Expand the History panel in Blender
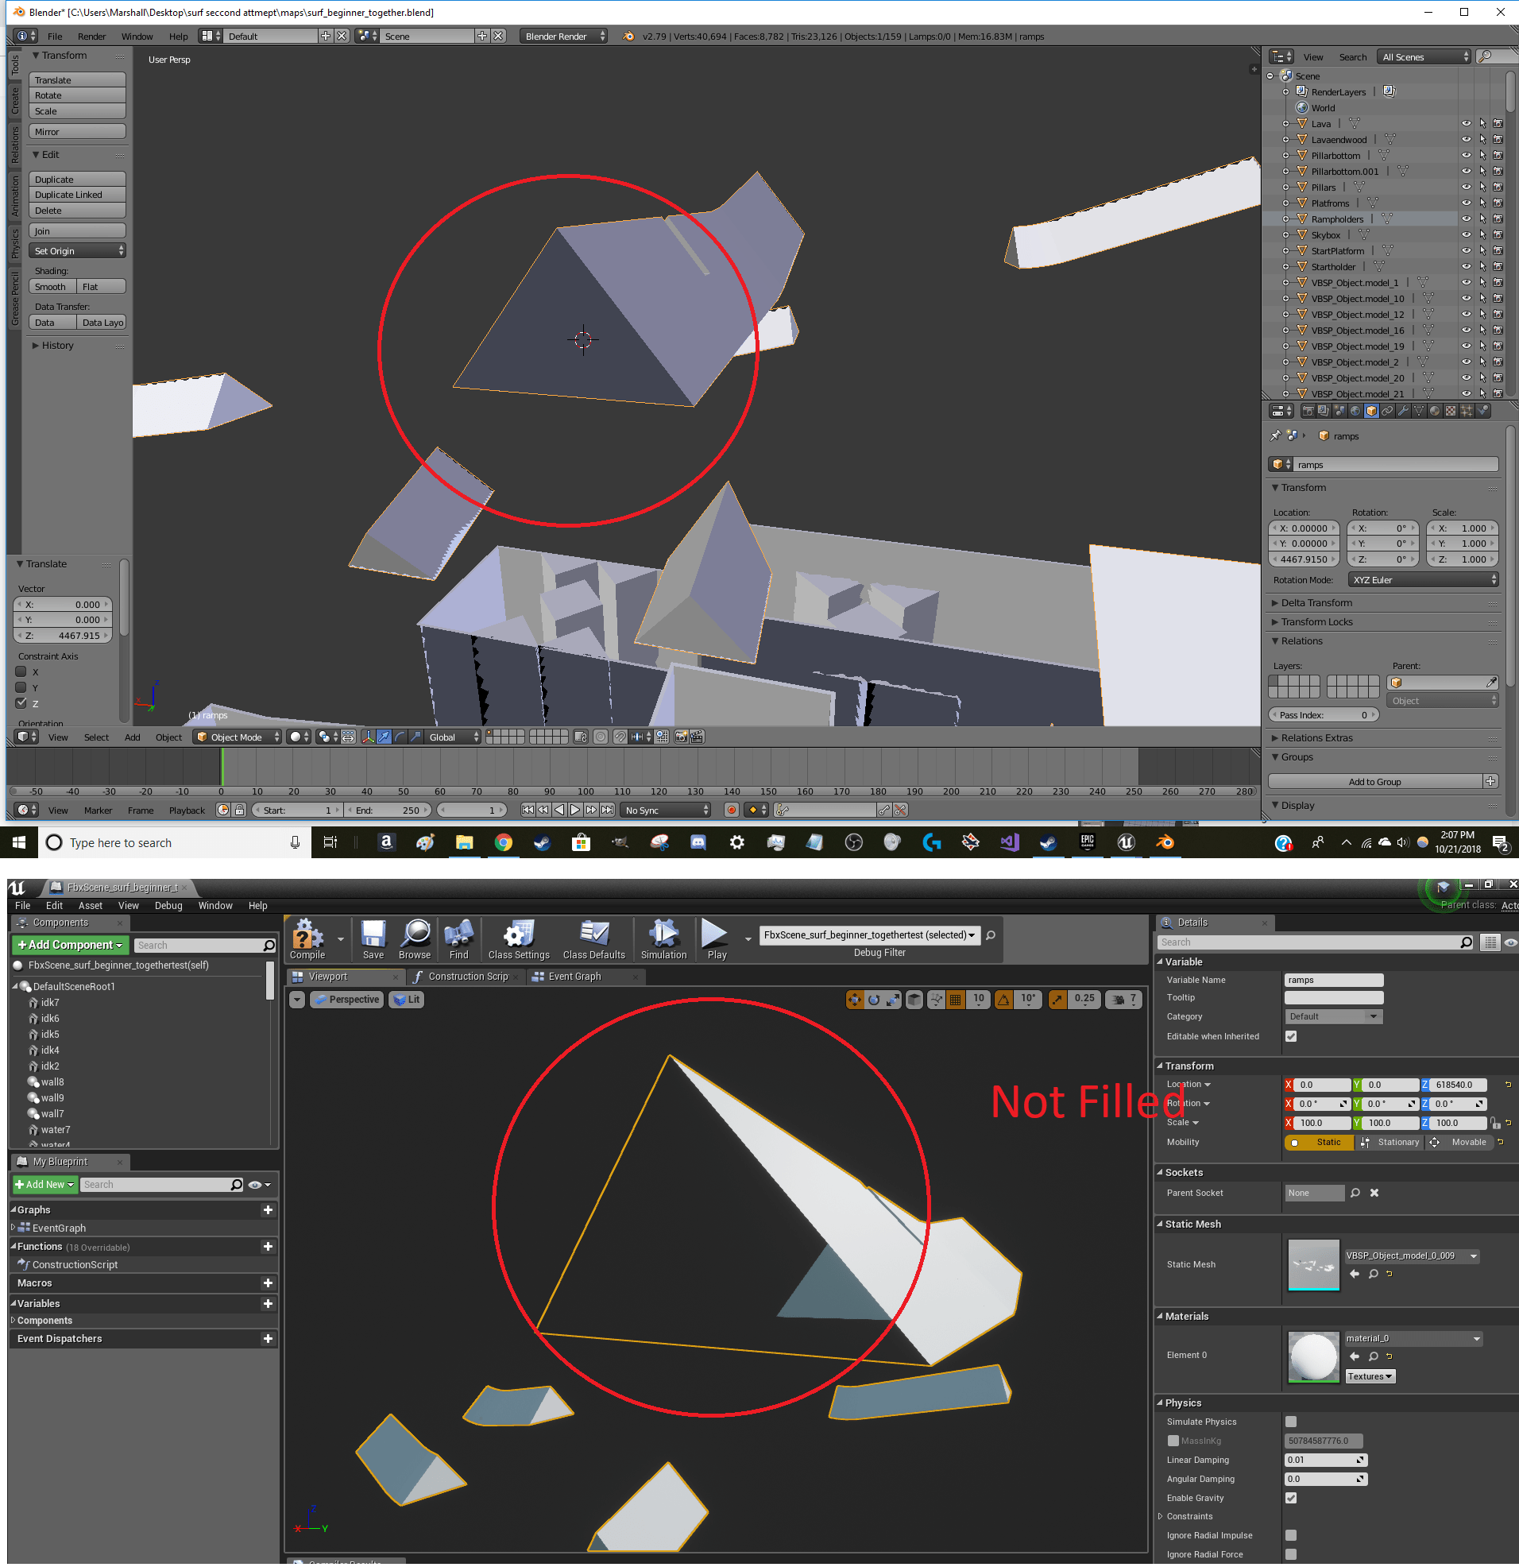The width and height of the screenshot is (1519, 1567). [x=56, y=346]
